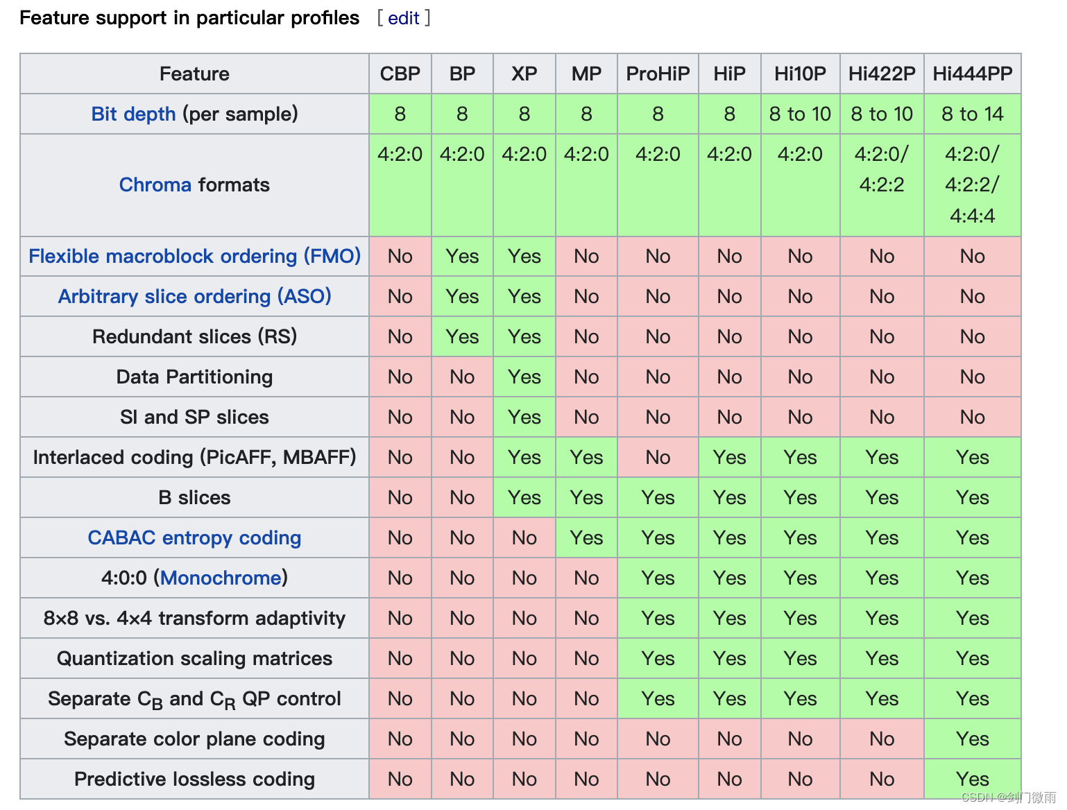Click 'Separate color plane coding' row label

tap(194, 739)
